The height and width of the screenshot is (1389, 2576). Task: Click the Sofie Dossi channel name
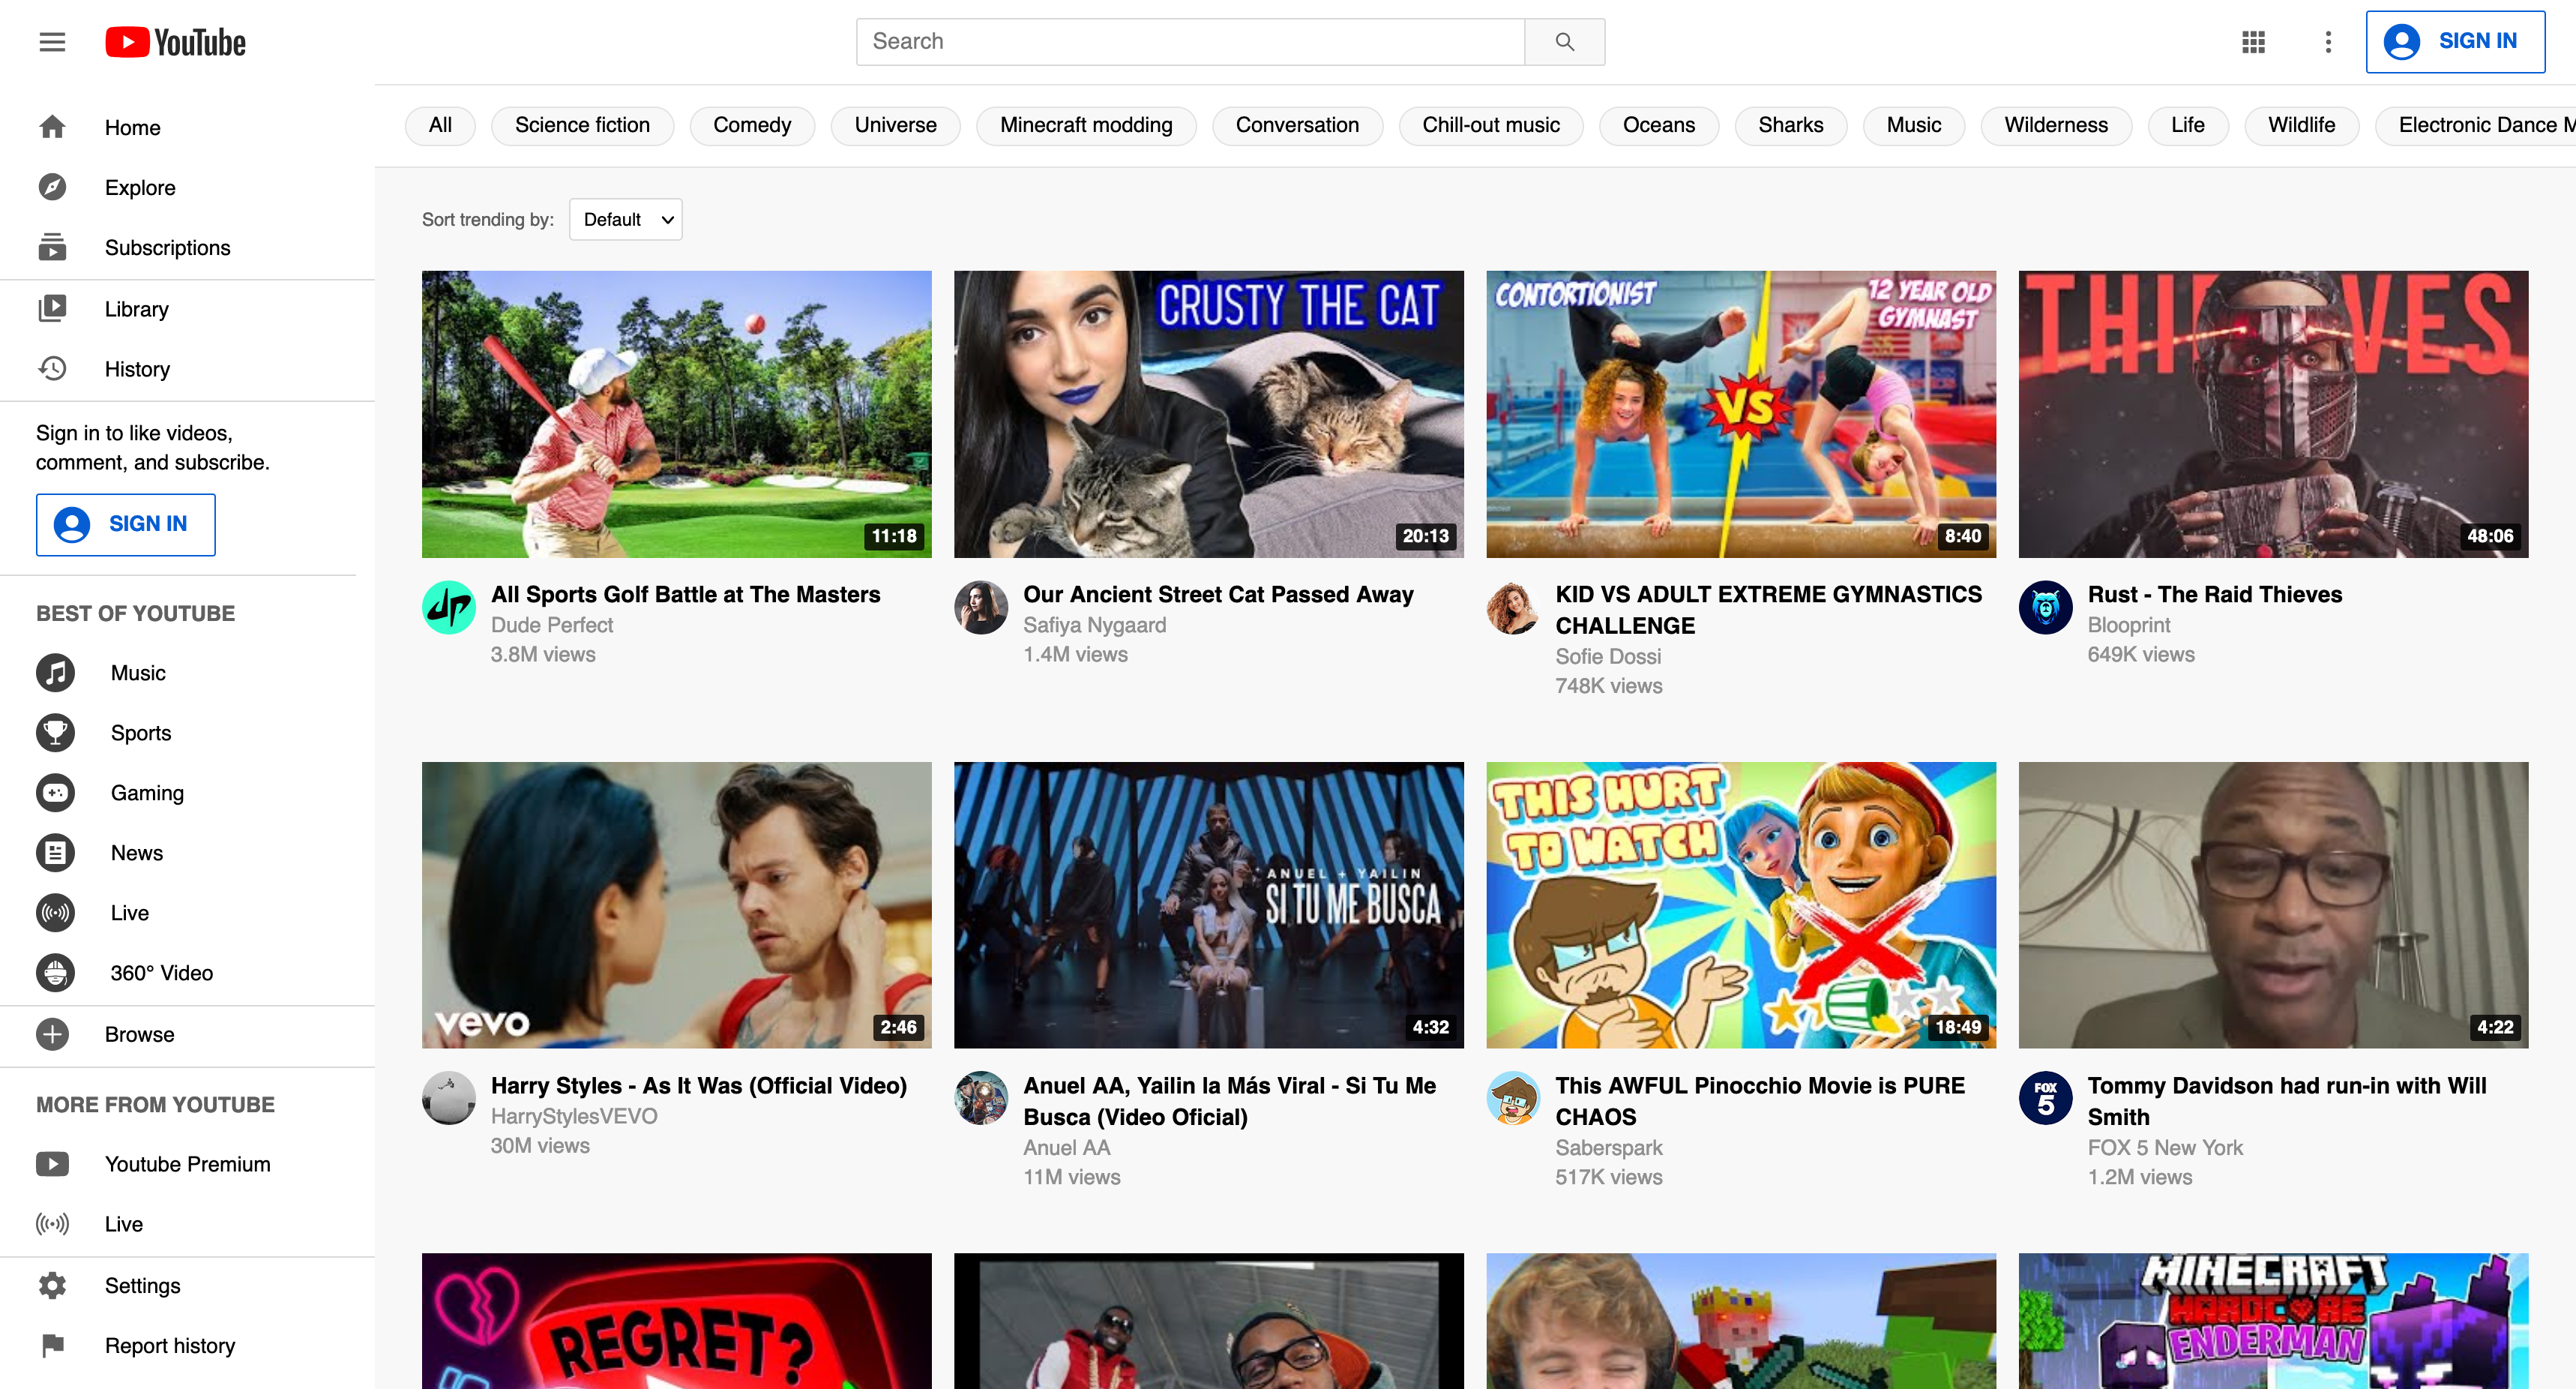[1608, 656]
